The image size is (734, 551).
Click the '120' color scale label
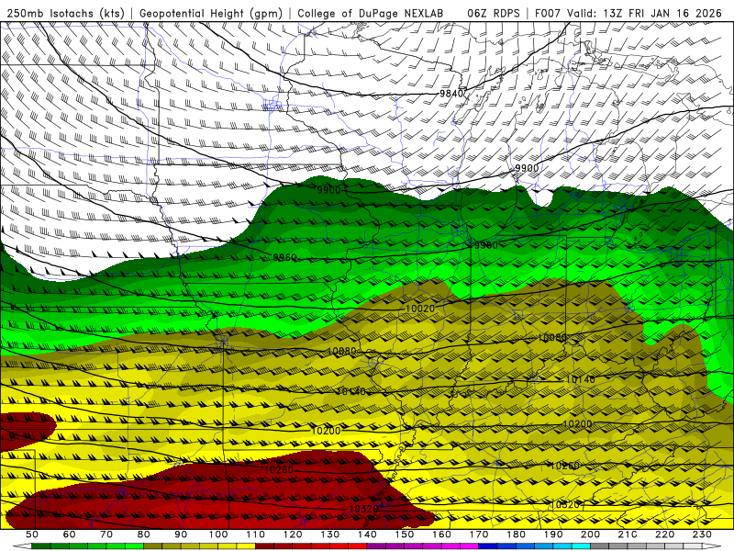coord(293,534)
